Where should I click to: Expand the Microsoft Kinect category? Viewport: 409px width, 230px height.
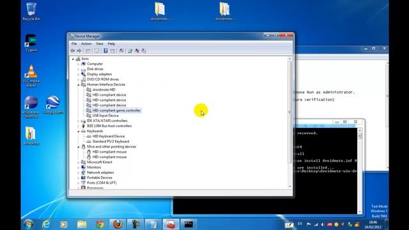[x=78, y=162]
